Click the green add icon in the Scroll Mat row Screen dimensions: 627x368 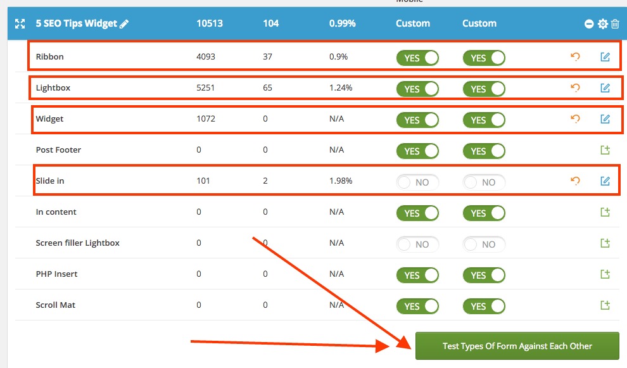pos(605,305)
